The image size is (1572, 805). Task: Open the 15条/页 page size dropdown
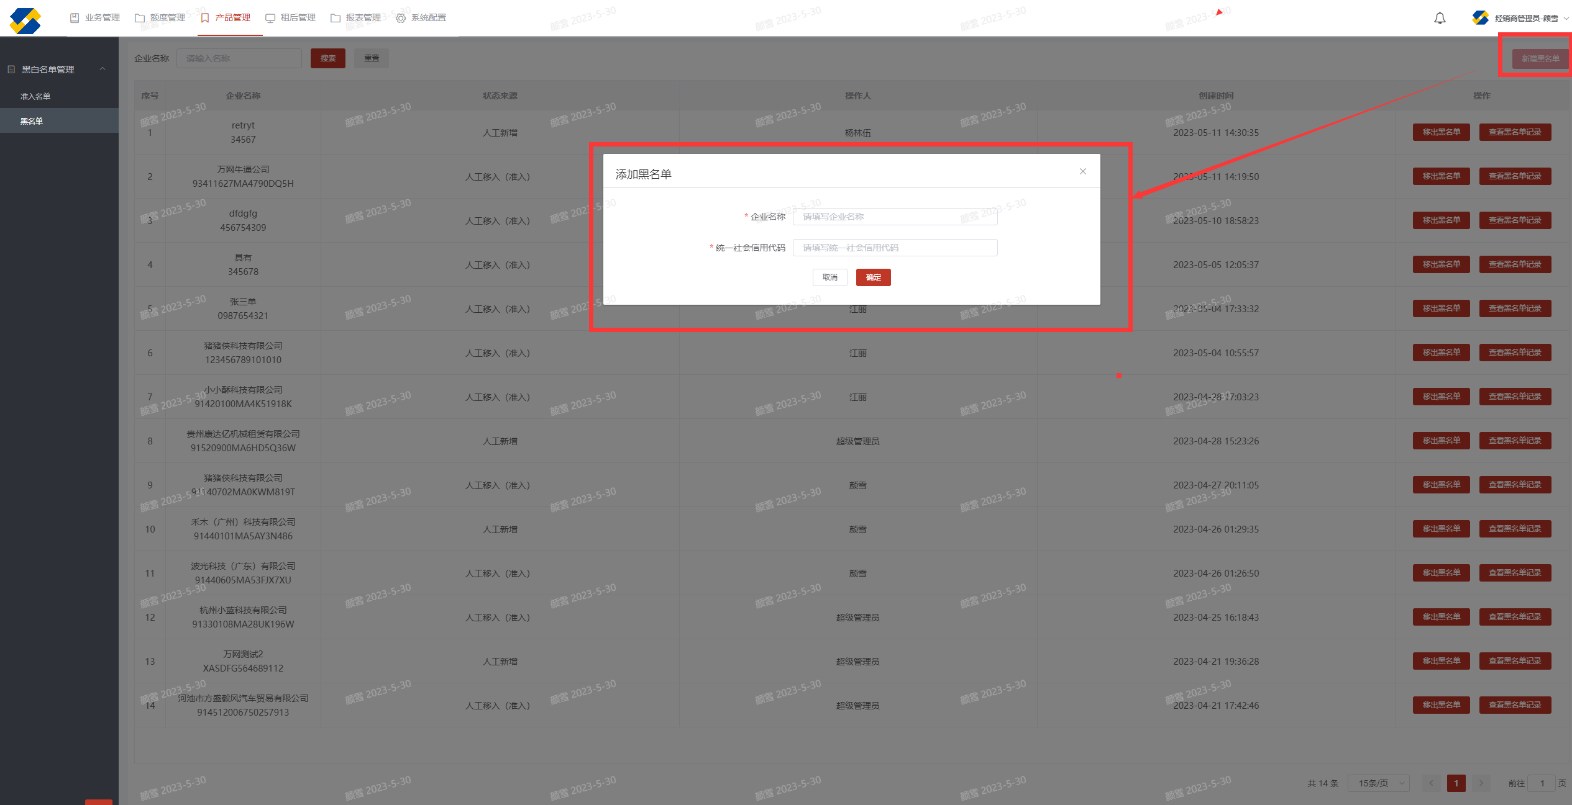(1378, 783)
